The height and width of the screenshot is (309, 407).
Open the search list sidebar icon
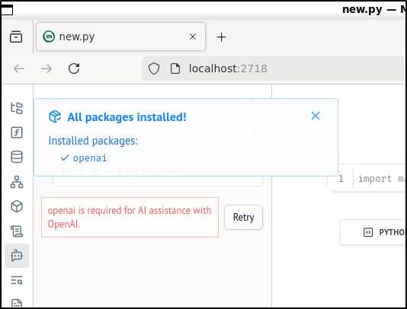[x=17, y=280]
